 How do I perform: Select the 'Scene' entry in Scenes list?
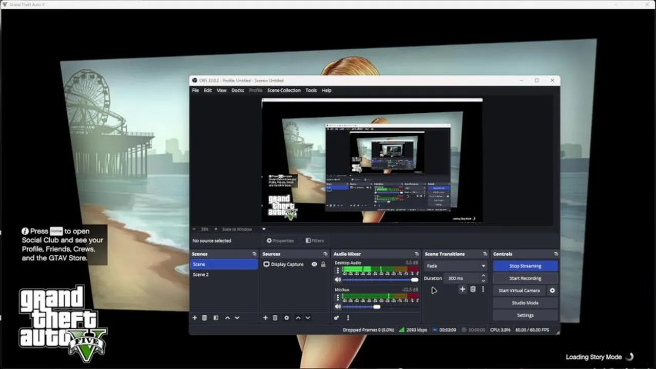click(224, 264)
